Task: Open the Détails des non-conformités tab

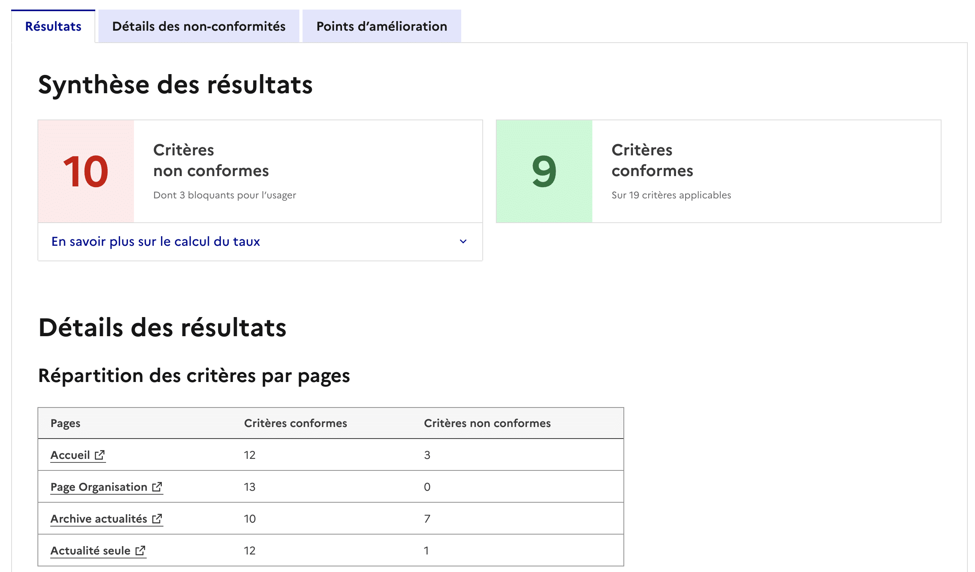Action: pos(199,26)
